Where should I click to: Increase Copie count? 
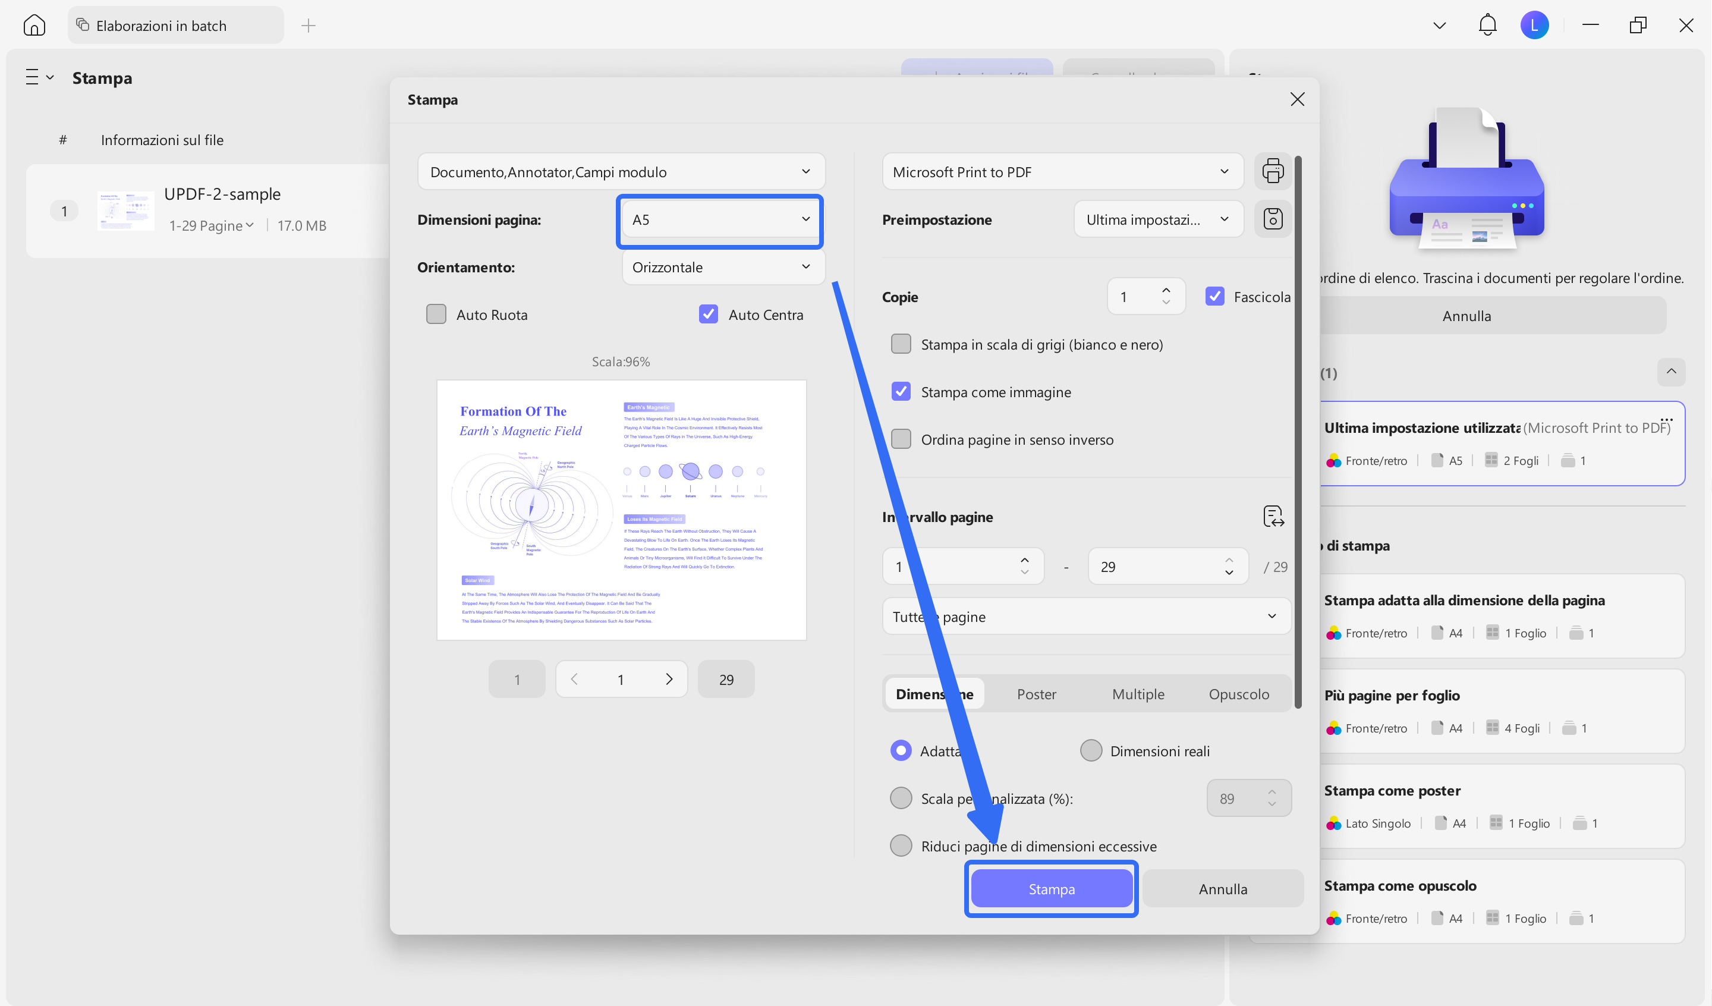1166,290
